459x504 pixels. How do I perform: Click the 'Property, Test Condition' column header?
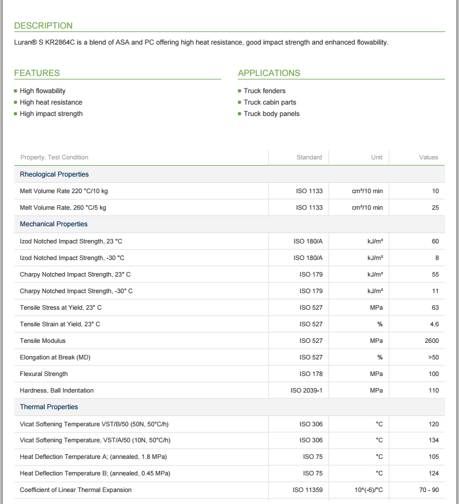(x=54, y=157)
